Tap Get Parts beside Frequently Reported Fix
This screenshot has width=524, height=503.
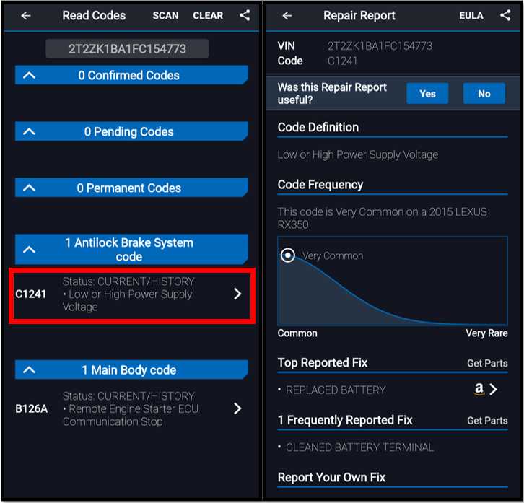click(x=487, y=421)
